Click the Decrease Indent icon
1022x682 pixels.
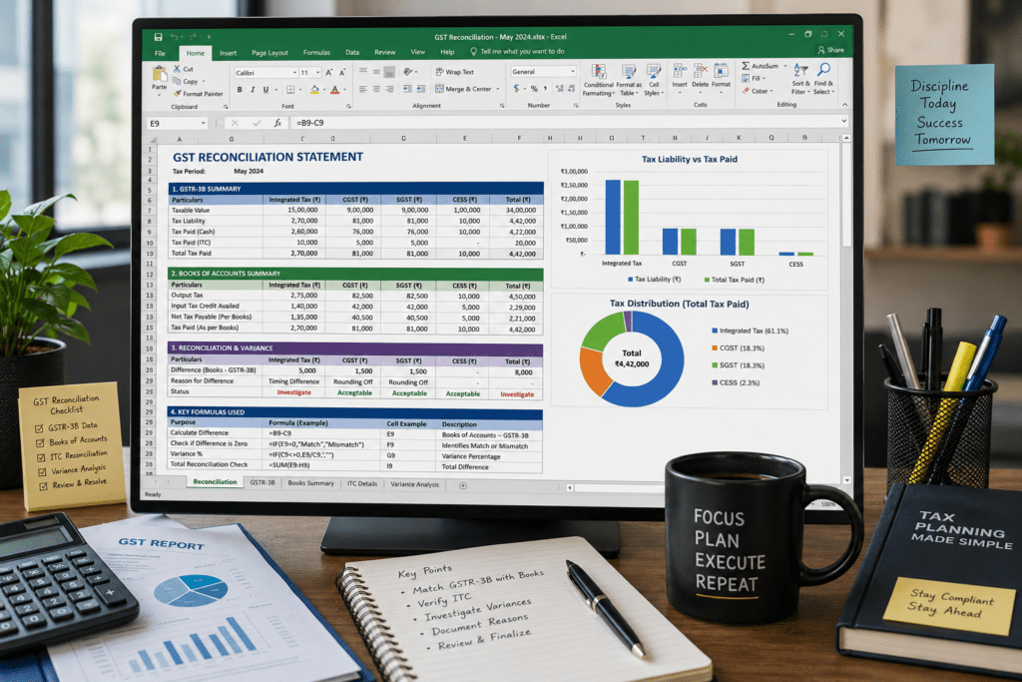coord(407,89)
